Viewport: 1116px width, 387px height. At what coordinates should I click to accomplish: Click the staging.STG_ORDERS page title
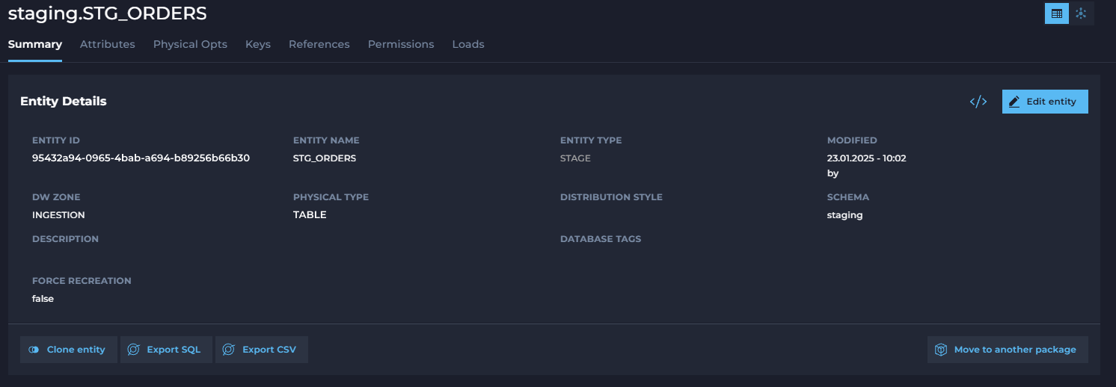[x=108, y=13]
